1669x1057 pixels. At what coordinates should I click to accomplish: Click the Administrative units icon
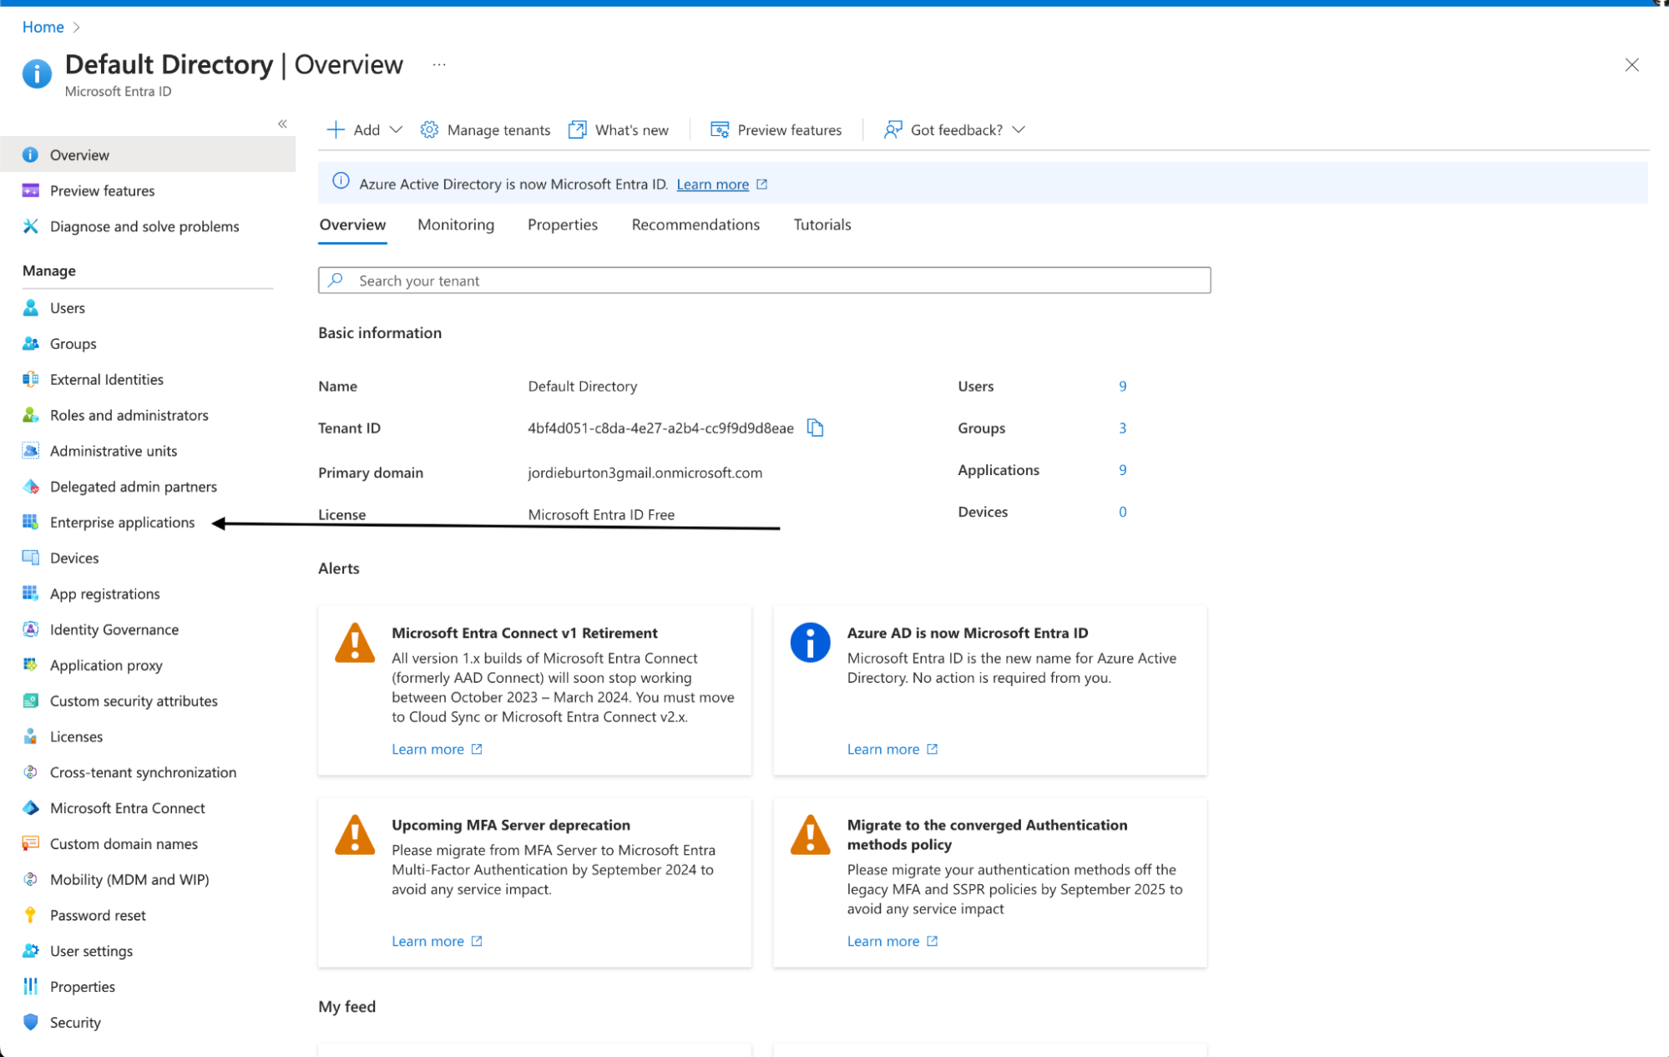(31, 451)
